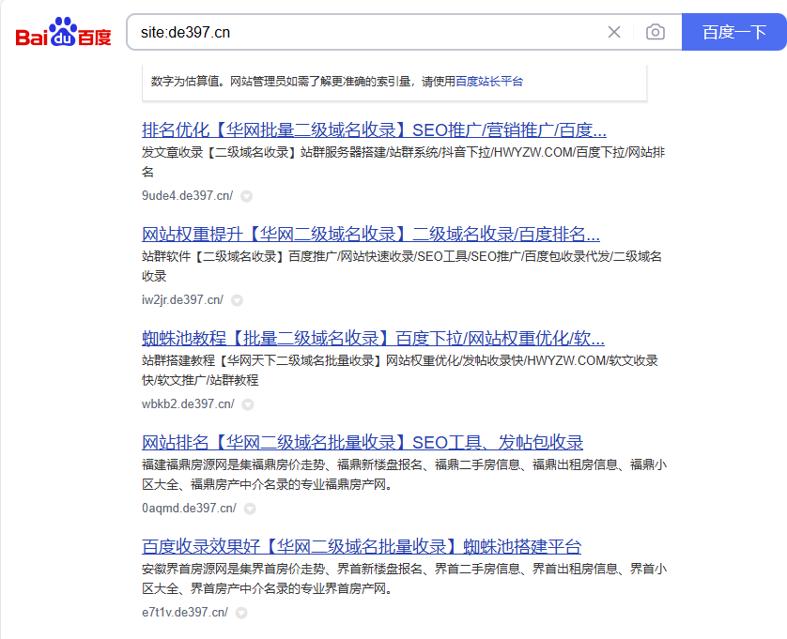Open result titled 蜘蛛池教程【批量二级域名收录】
The width and height of the screenshot is (787, 639).
tap(373, 339)
